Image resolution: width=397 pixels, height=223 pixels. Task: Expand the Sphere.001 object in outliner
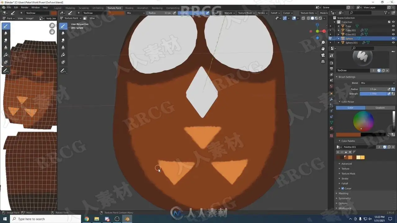tap(339, 43)
